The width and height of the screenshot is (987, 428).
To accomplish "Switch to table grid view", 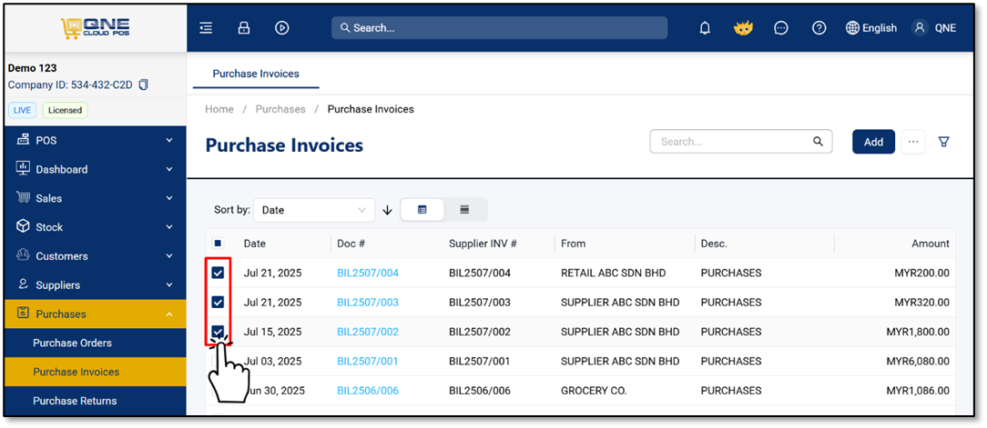I will click(x=422, y=210).
